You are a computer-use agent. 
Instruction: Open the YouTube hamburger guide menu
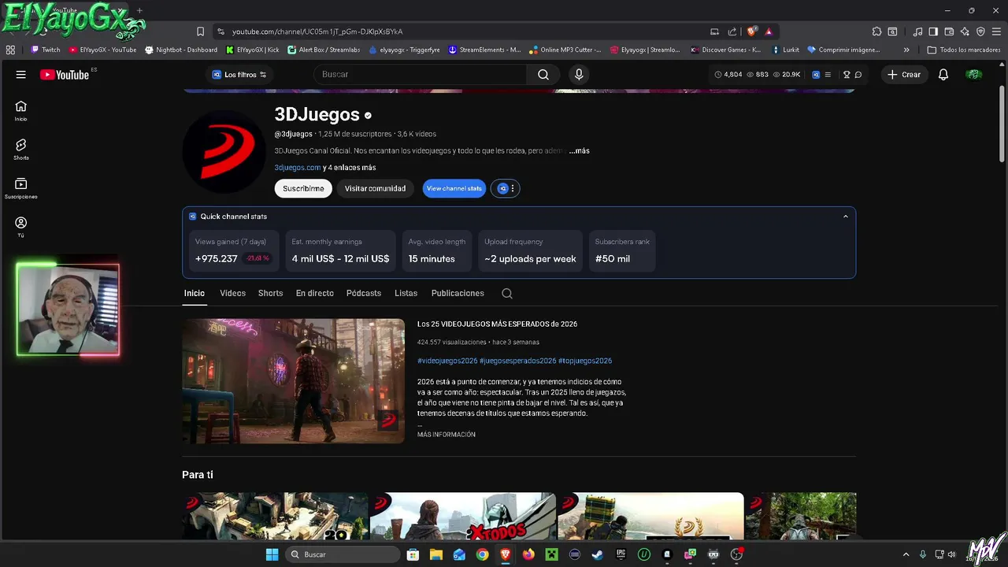(20, 75)
